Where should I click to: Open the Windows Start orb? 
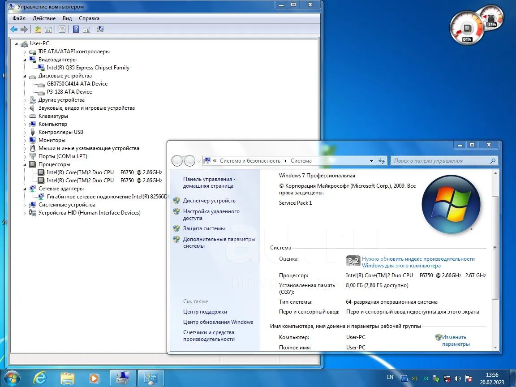point(12,378)
